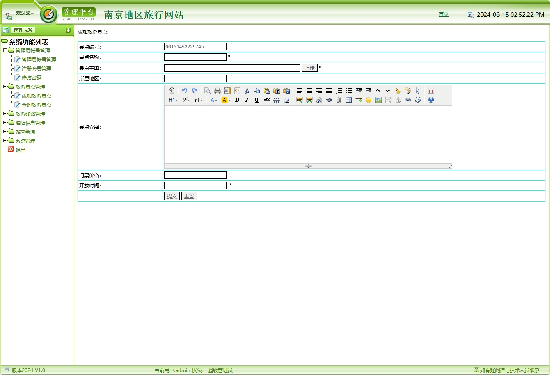Open the H1 heading dropdown
Screen dimensions: 550x375
tap(173, 100)
